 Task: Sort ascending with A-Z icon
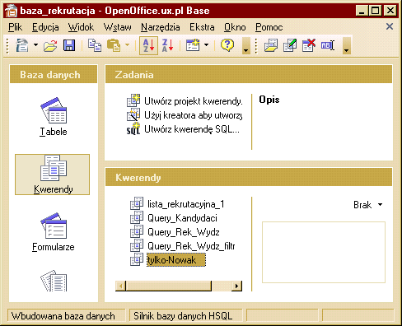tap(148, 45)
